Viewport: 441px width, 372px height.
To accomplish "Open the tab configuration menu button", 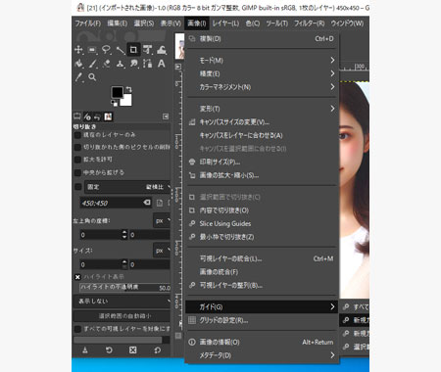I will coord(166,116).
